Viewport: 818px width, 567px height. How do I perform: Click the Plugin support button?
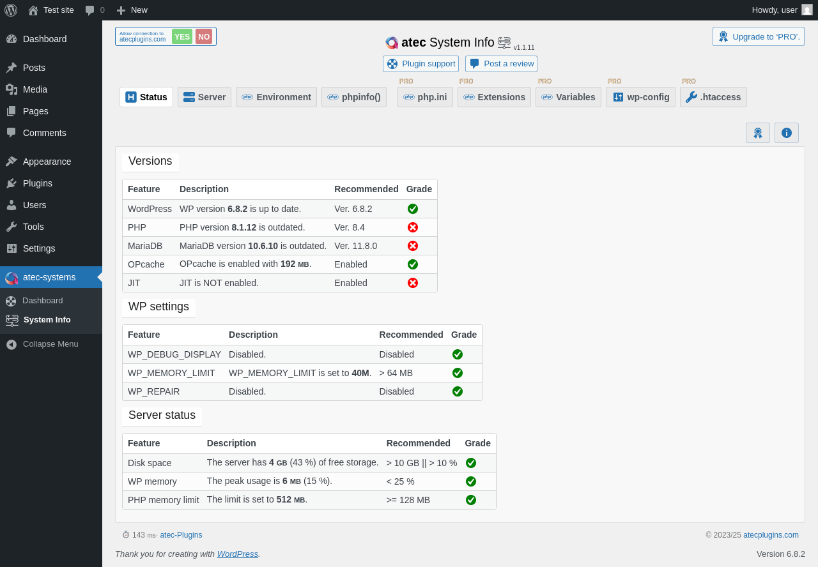[x=421, y=64]
